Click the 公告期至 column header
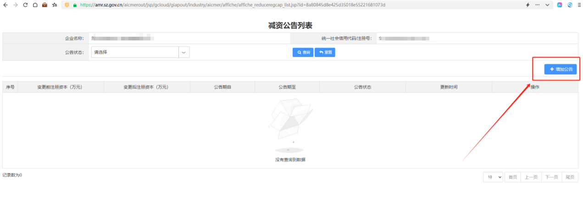Image resolution: width=583 pixels, height=217 pixels. click(x=287, y=87)
